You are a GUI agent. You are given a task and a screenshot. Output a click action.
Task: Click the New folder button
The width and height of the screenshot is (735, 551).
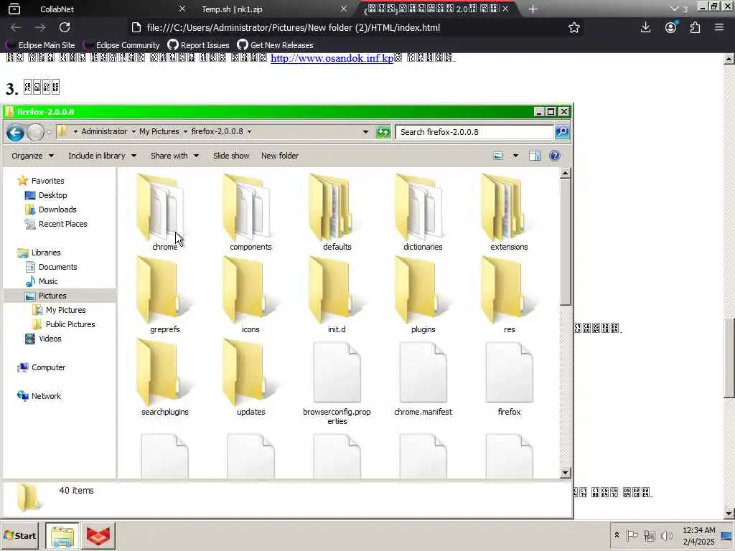coord(280,156)
